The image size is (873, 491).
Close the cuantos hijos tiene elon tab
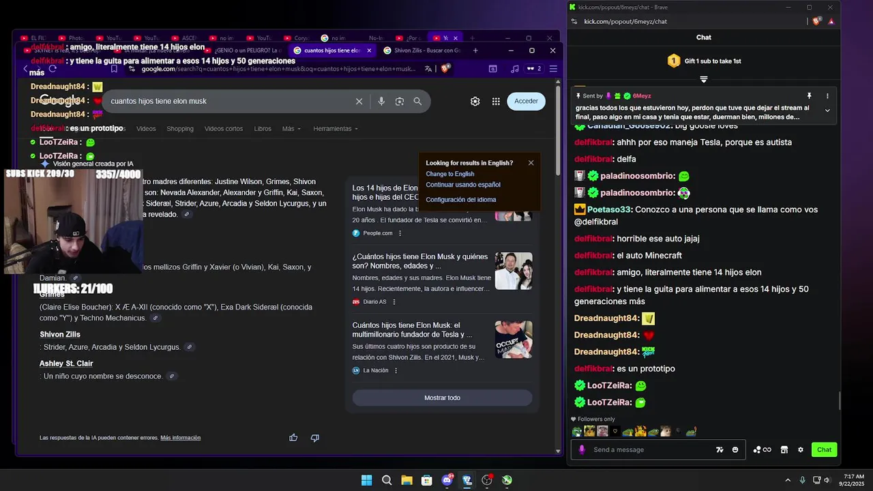[x=370, y=50]
